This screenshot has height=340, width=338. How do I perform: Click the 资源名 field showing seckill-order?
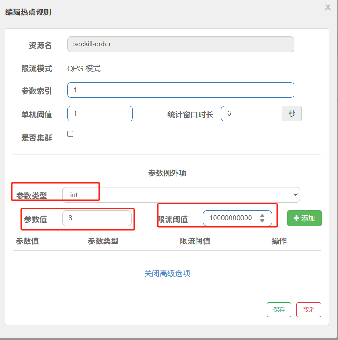tap(181, 44)
